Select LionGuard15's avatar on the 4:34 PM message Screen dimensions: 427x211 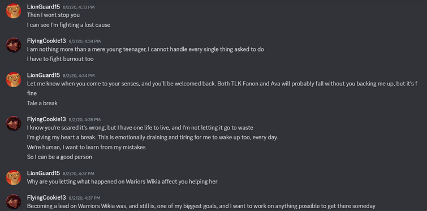(14, 80)
